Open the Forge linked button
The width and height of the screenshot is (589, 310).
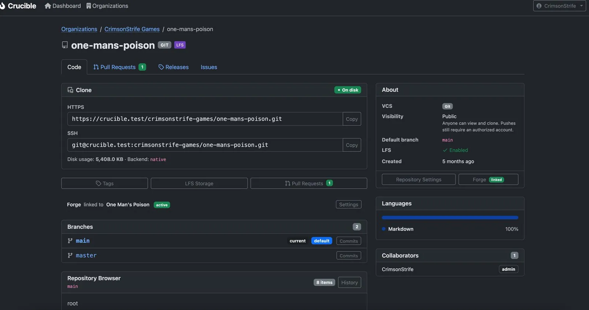[489, 179]
